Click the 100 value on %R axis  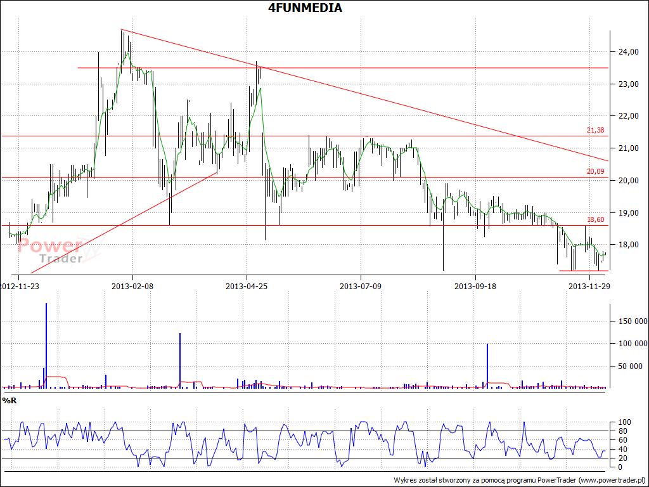click(x=624, y=422)
